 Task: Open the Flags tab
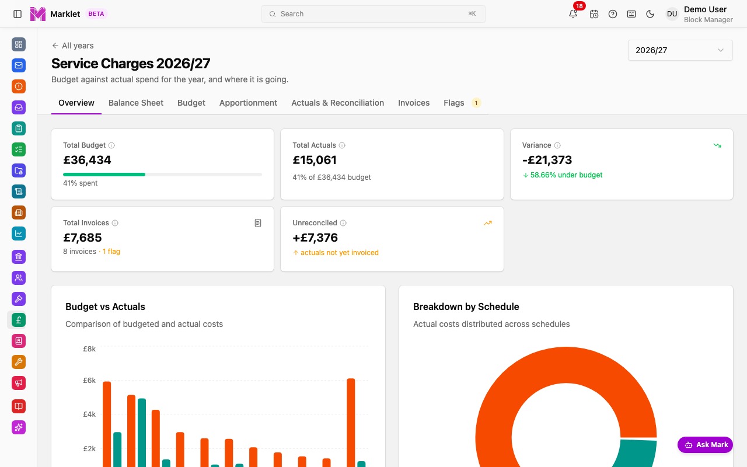tap(462, 103)
